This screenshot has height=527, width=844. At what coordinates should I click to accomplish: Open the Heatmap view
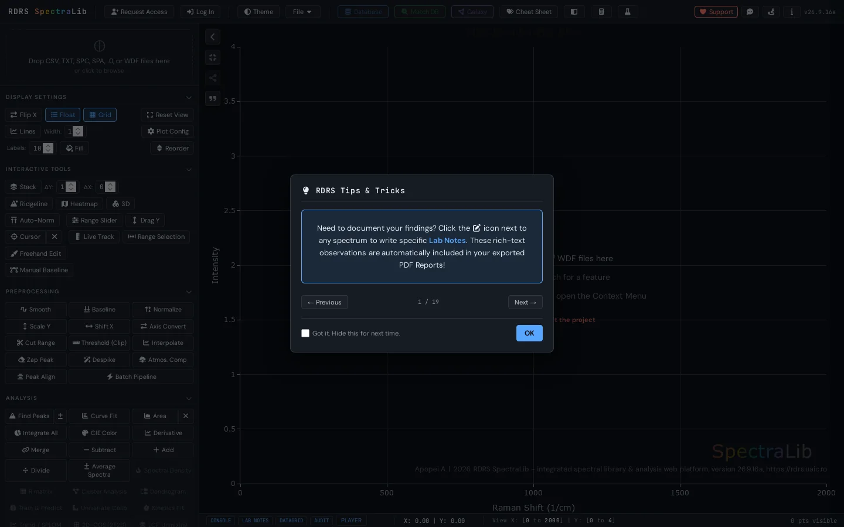[x=80, y=204]
